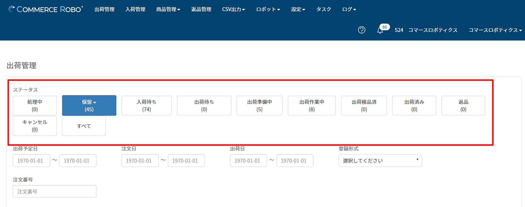Expand the 設定 dropdown menu
Image resolution: width=525 pixels, height=207 pixels.
click(298, 9)
